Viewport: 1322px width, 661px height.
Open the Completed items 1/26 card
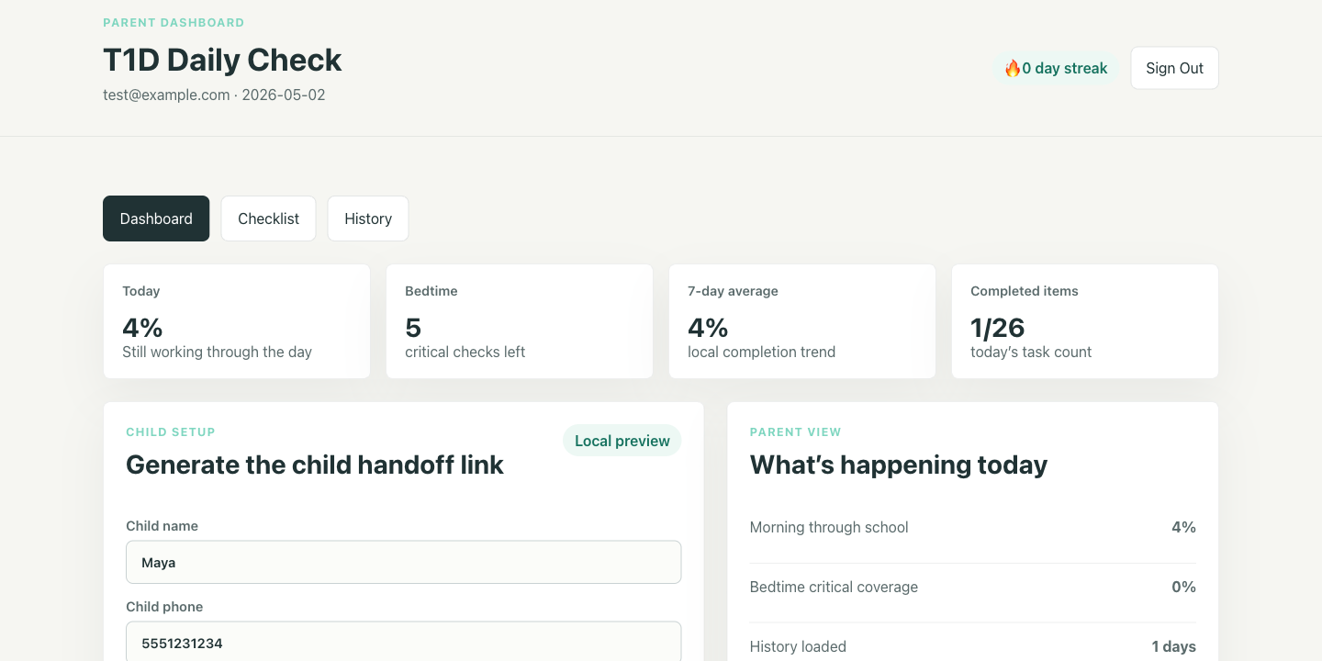click(1085, 321)
